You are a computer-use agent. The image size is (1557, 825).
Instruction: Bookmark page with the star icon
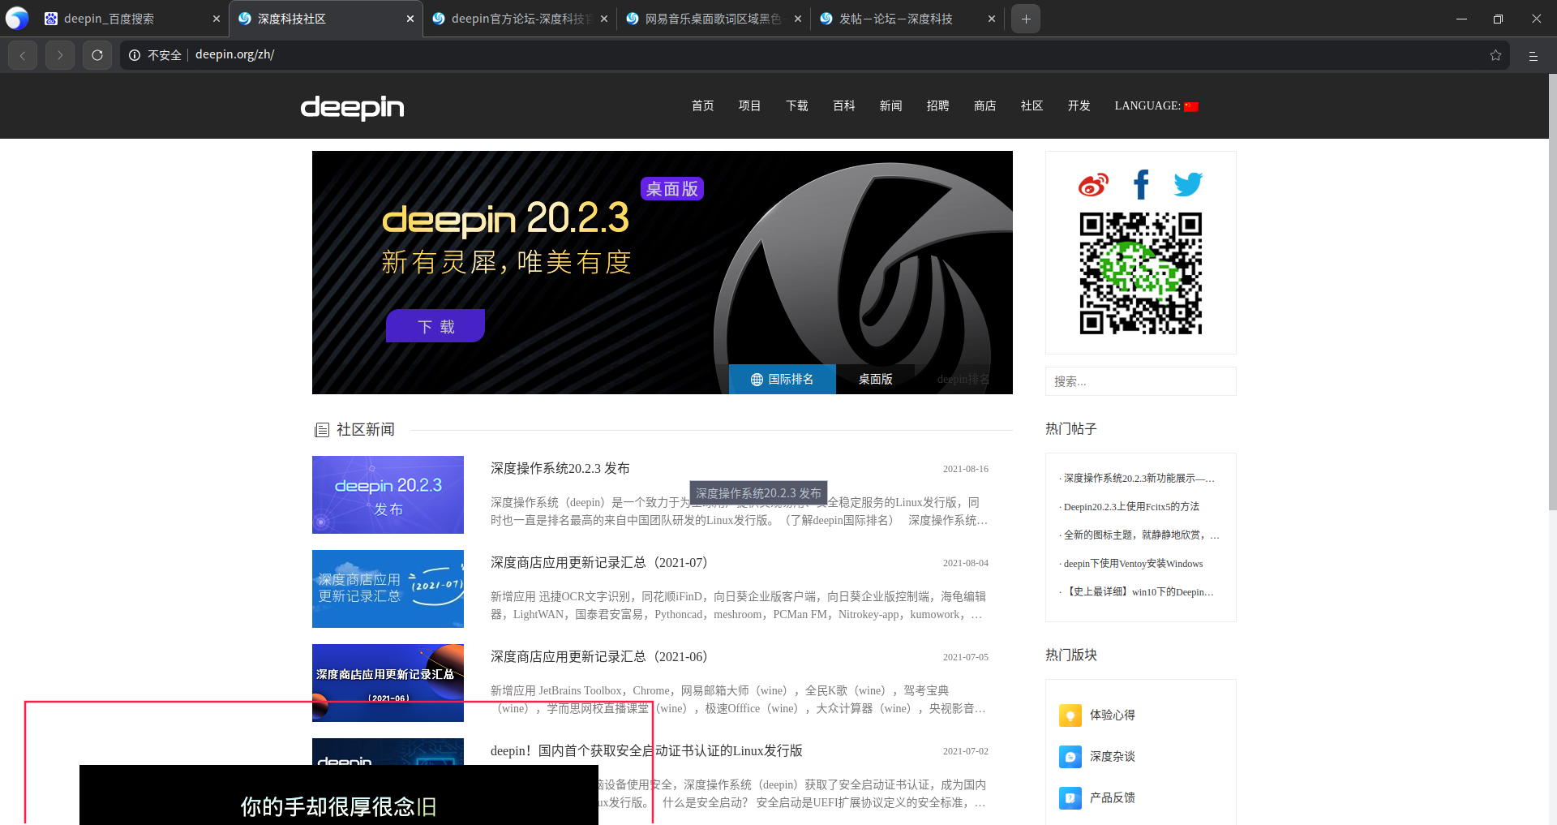click(x=1495, y=55)
